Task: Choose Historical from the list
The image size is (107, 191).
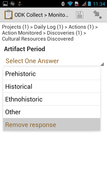Action: [x=52, y=87]
